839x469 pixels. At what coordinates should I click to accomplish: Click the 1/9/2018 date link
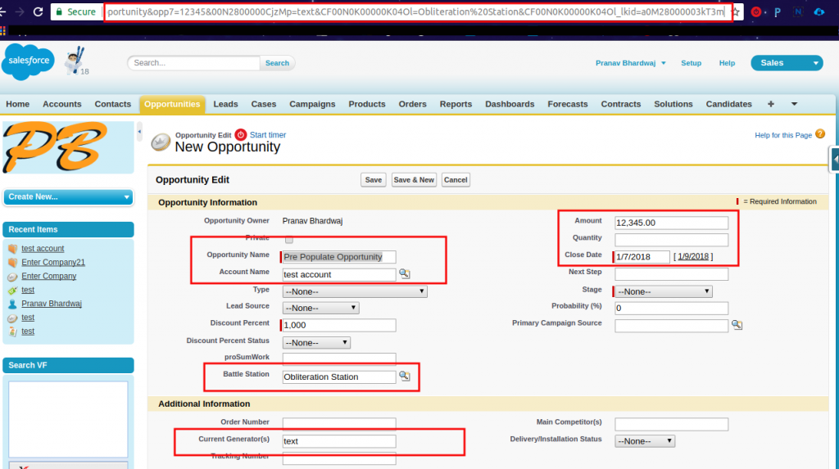693,256
